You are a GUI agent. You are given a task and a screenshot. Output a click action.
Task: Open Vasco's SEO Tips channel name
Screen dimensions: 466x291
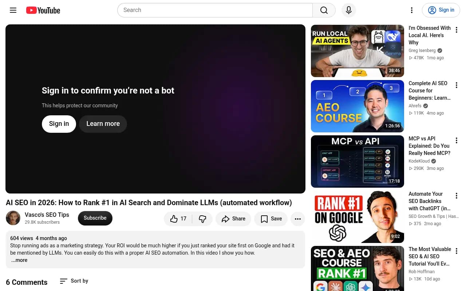(47, 215)
